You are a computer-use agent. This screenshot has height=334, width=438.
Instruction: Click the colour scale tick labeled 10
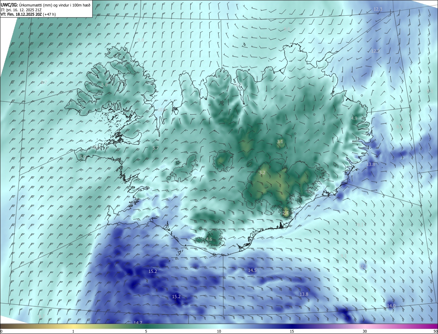tap(219, 331)
